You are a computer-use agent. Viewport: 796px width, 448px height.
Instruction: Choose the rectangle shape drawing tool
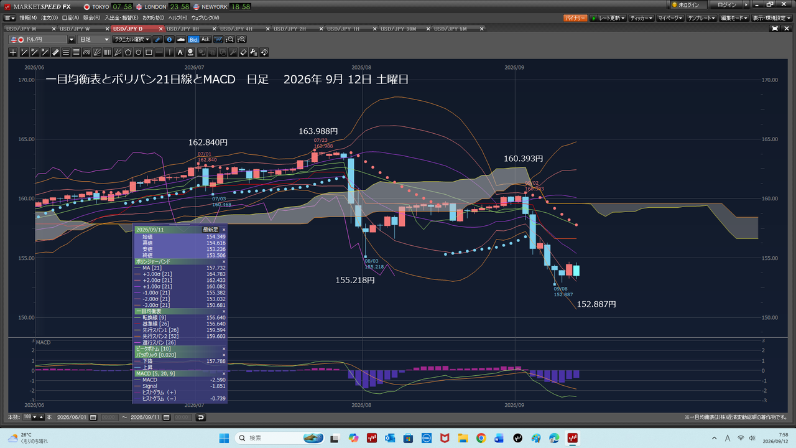point(149,52)
